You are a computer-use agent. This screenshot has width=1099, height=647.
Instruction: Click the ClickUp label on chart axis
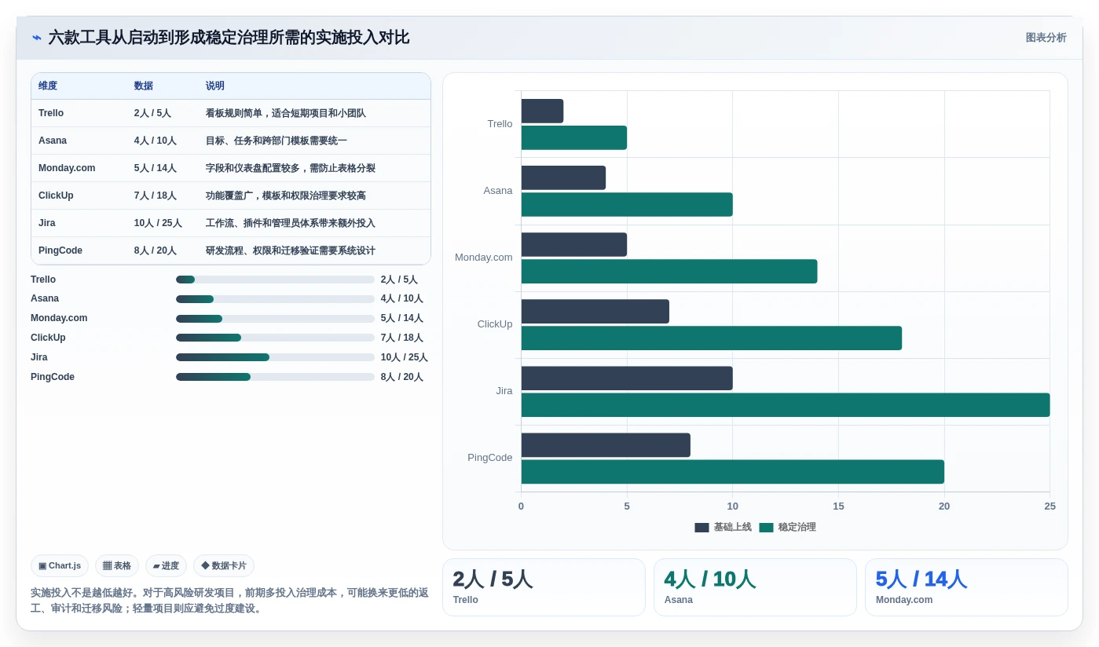[x=495, y=324]
